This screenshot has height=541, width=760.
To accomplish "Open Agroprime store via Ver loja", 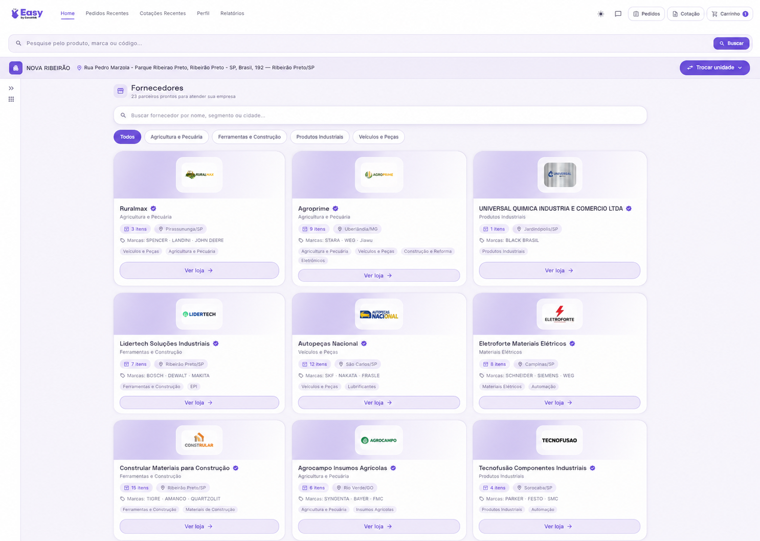I will click(x=378, y=276).
